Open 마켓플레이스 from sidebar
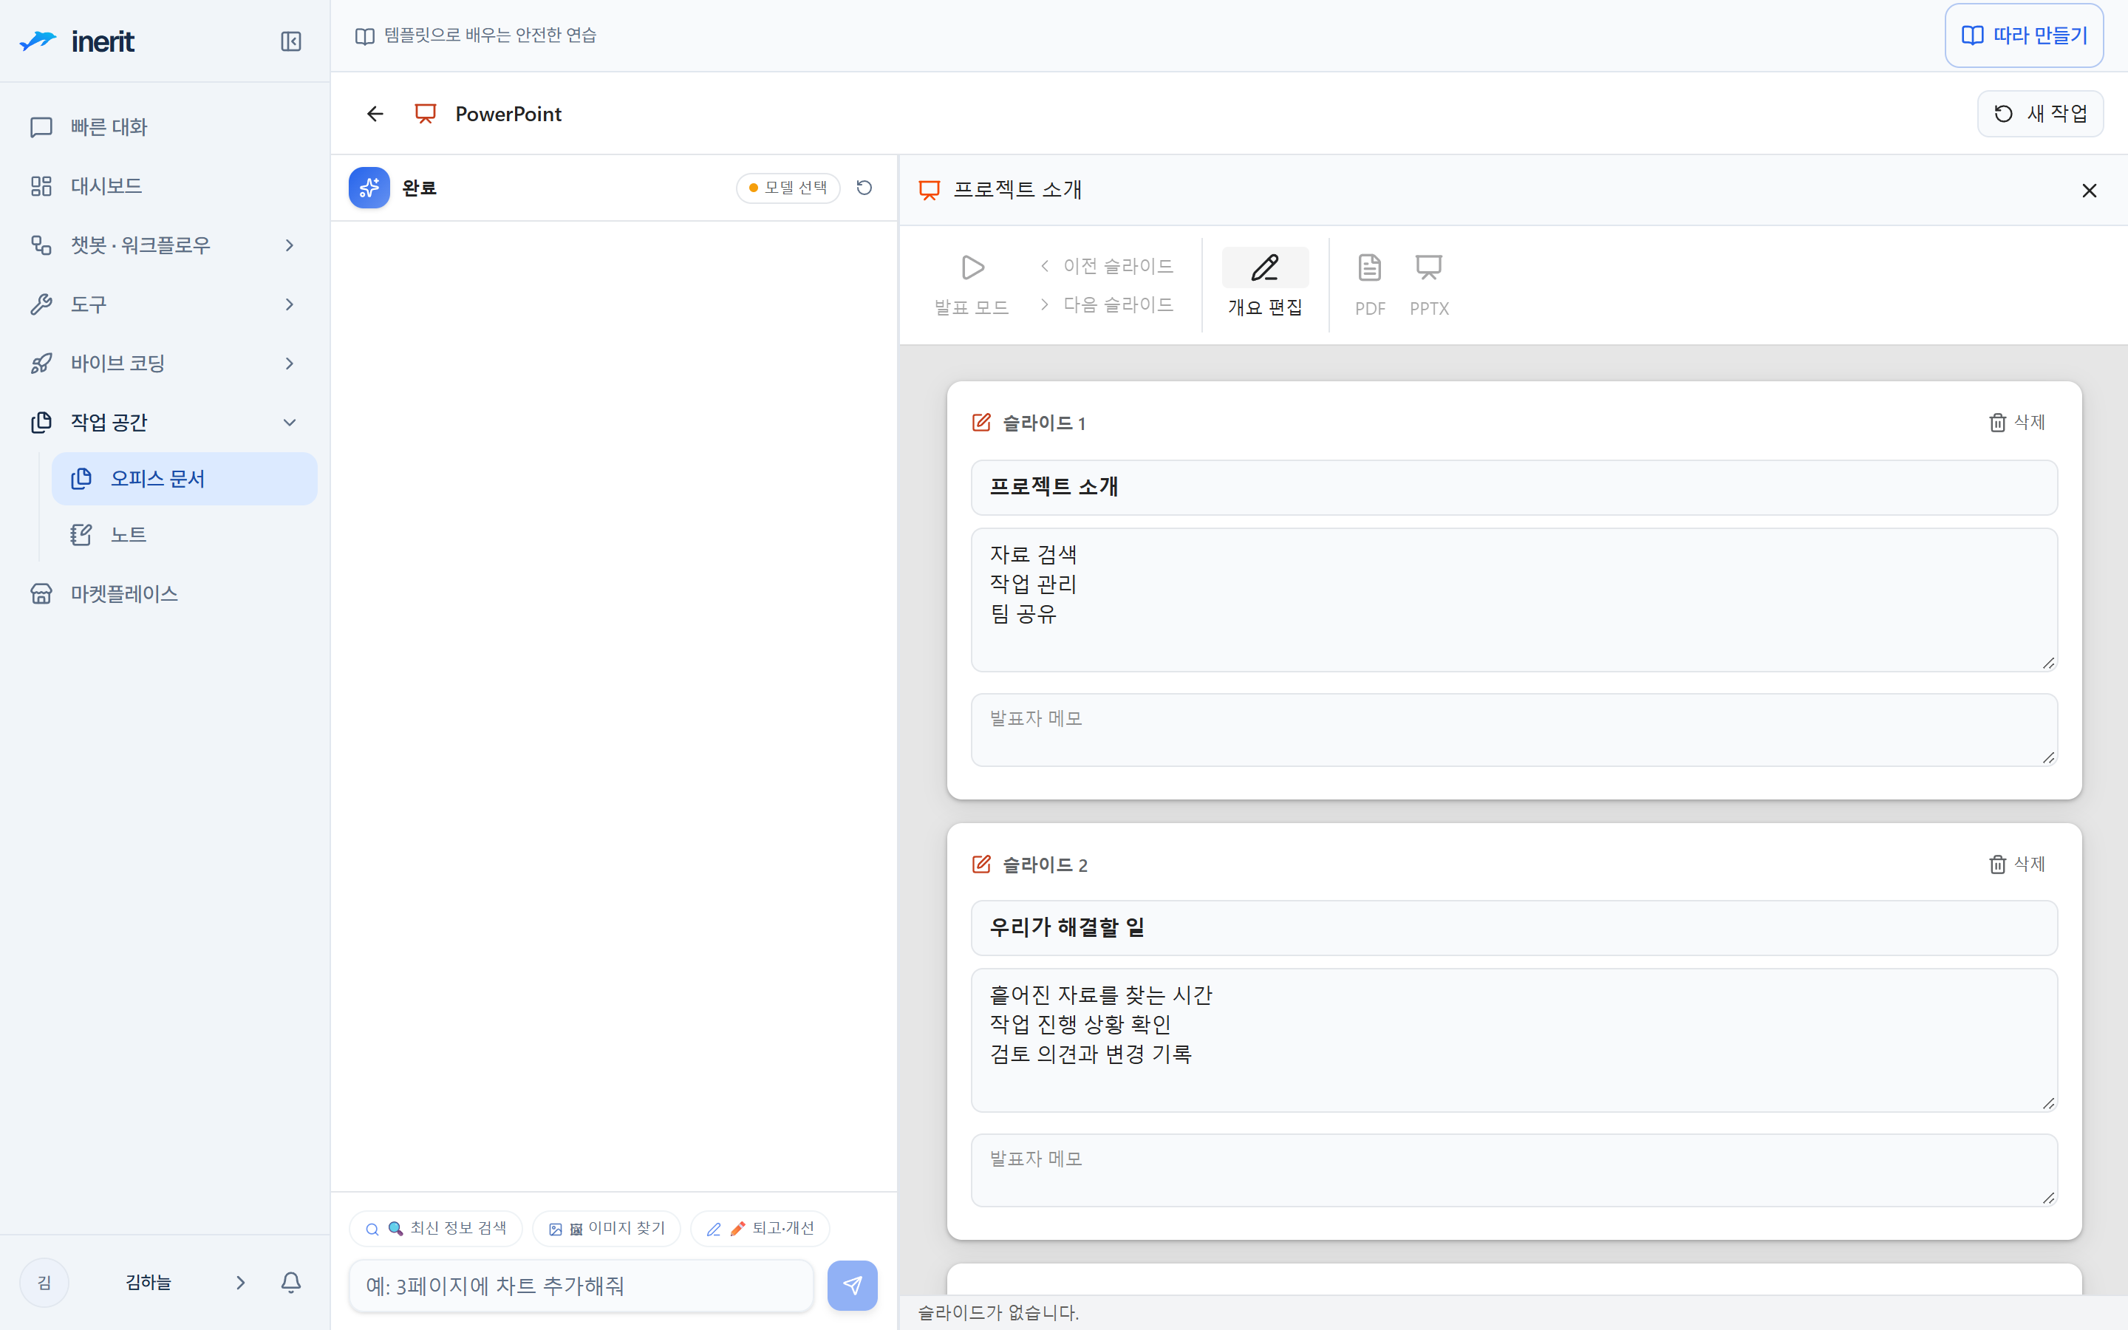The height and width of the screenshot is (1330, 2128). tap(165, 594)
